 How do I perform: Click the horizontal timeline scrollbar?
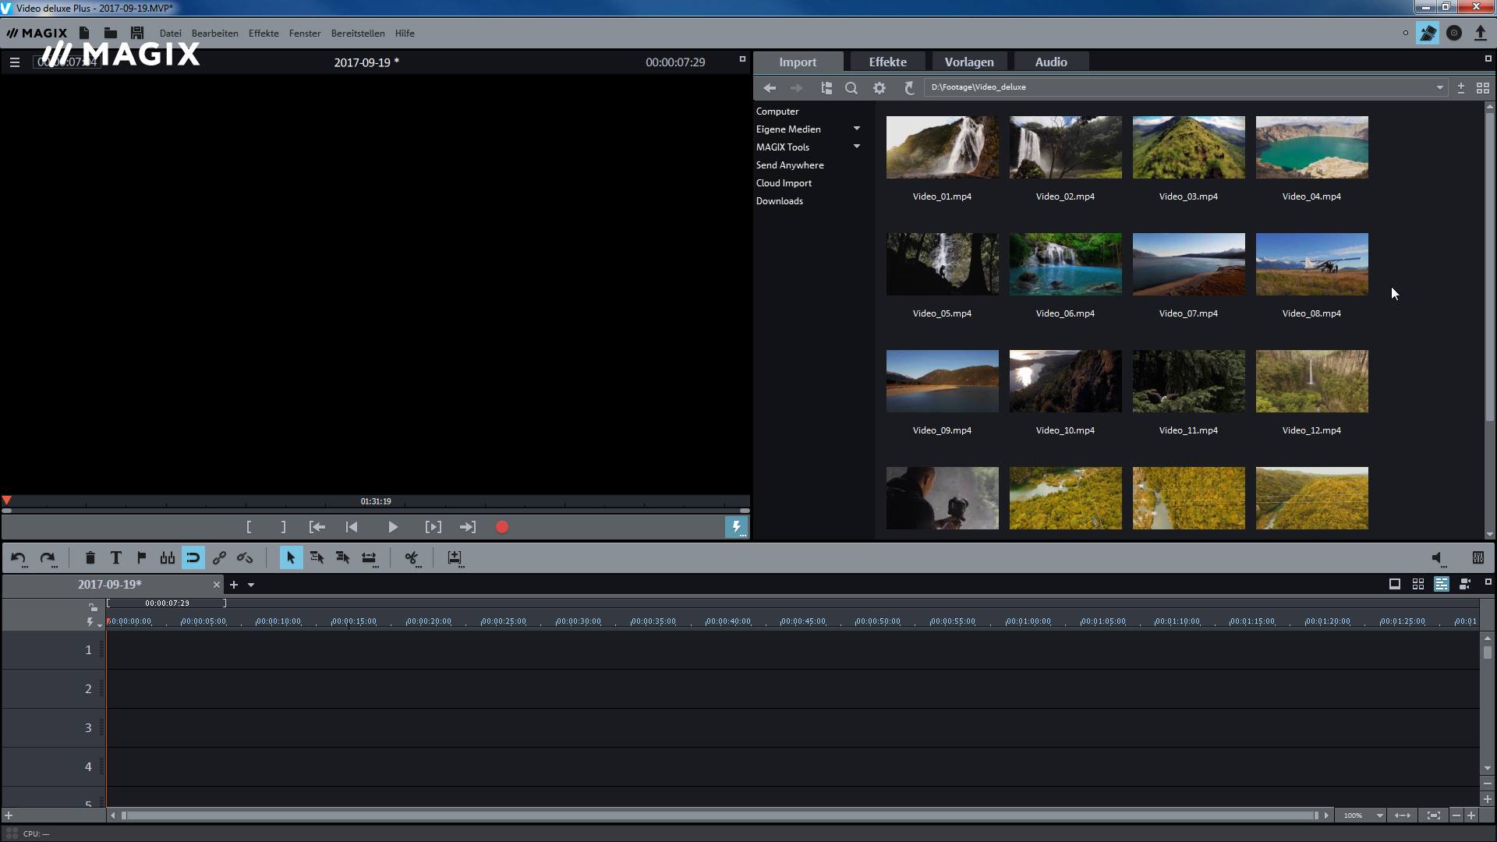[x=721, y=815]
